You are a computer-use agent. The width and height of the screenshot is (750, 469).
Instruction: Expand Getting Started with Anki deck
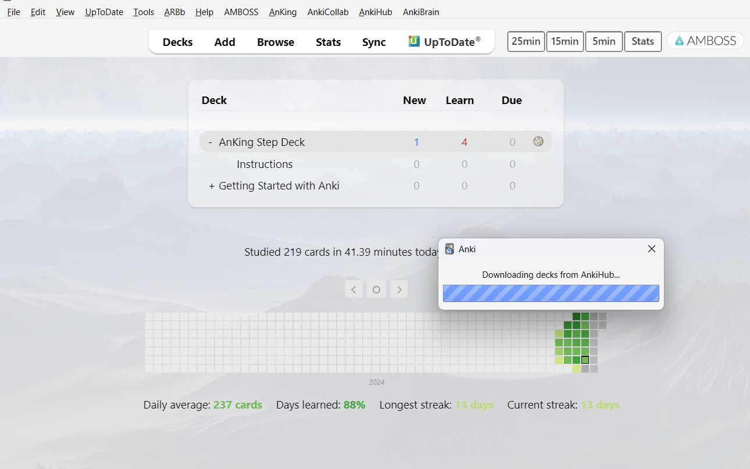212,186
